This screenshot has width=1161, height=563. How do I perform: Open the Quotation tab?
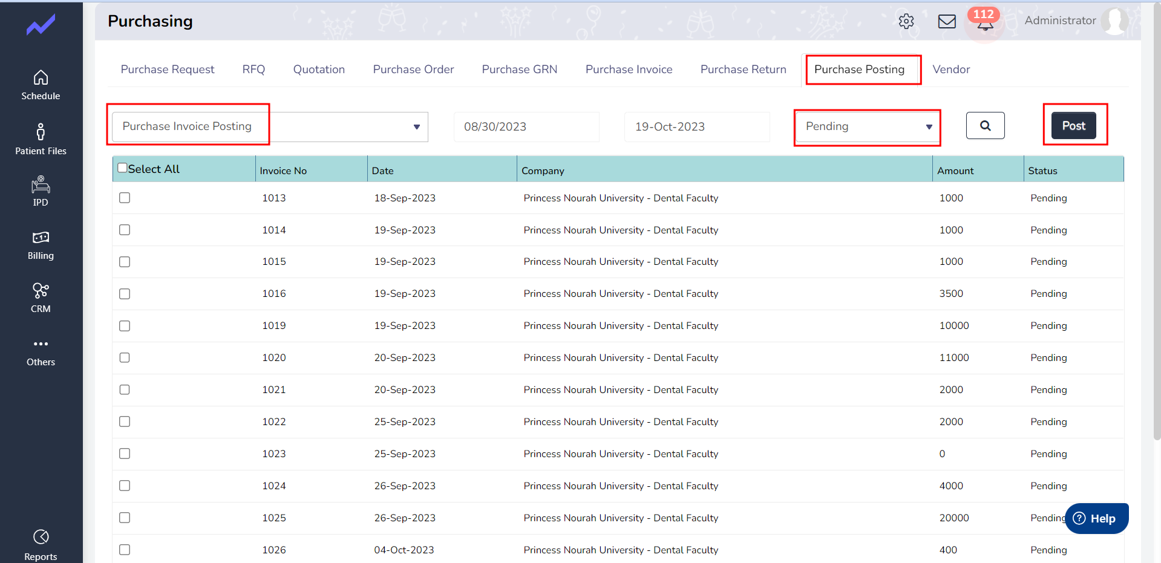319,70
